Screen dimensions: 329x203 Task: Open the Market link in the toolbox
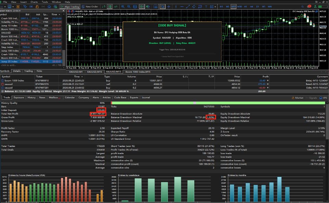click(297, 98)
